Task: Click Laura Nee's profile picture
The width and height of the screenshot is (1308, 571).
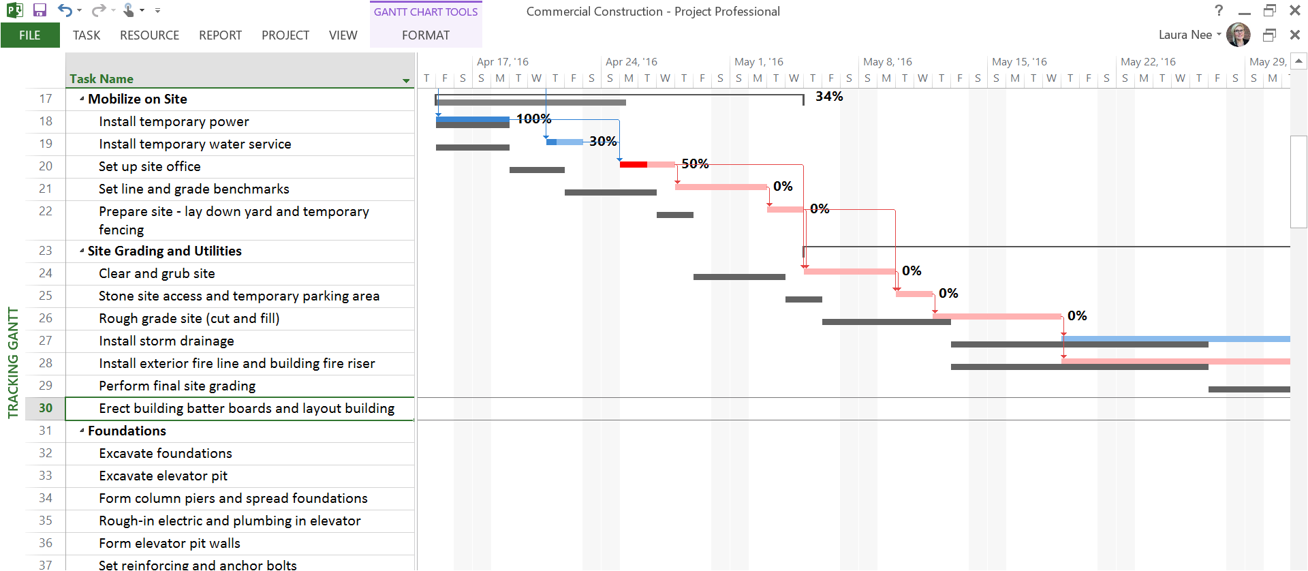Action: (1238, 35)
